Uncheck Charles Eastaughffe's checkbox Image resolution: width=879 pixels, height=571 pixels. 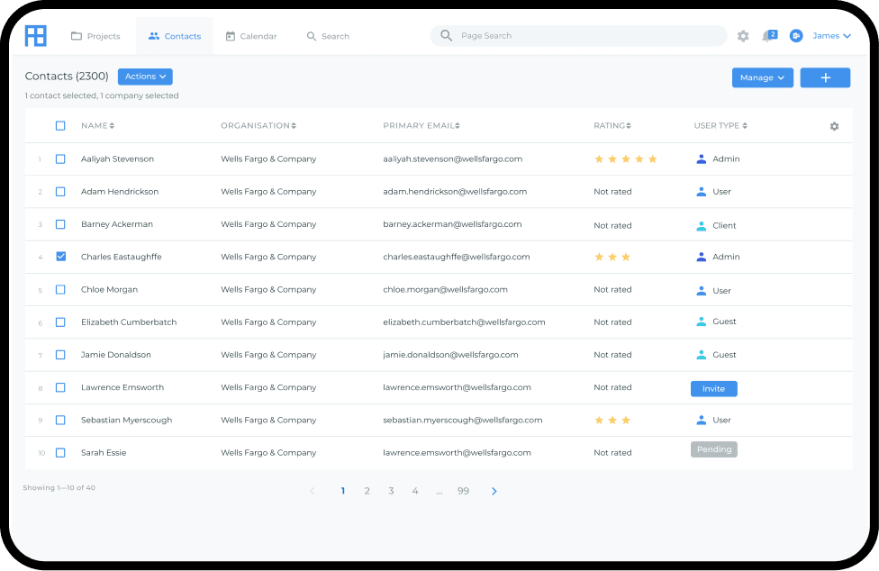[x=60, y=257]
